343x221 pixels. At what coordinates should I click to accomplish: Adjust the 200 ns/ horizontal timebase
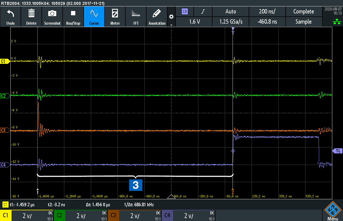pyautogui.click(x=267, y=12)
